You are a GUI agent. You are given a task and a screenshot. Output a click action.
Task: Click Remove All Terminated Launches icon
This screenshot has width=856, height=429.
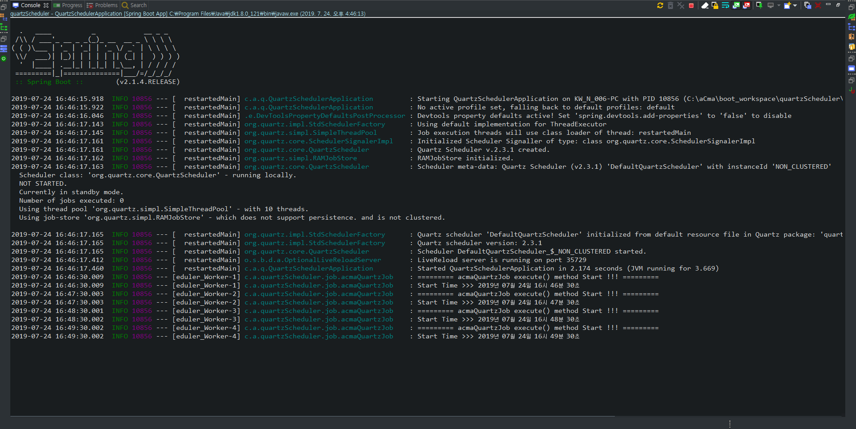point(681,5)
